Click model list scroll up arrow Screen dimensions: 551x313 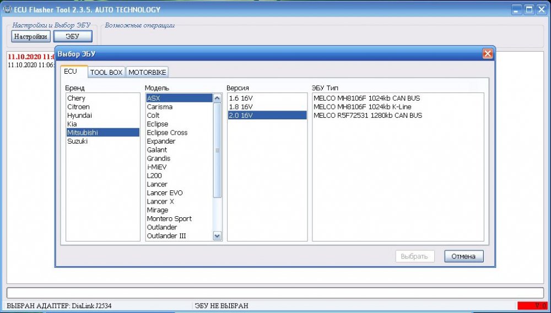pos(218,98)
